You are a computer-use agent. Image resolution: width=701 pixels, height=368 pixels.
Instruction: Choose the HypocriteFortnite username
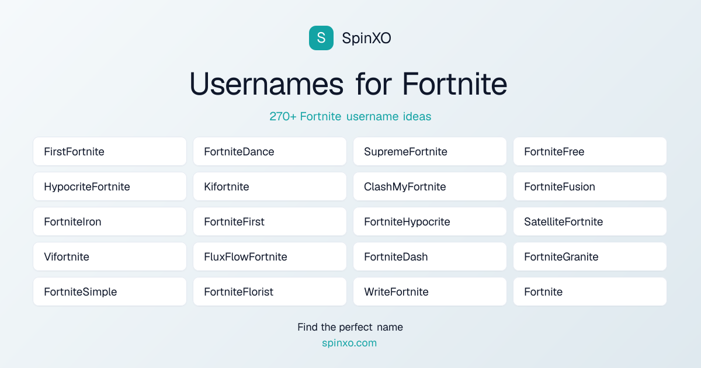coord(110,186)
